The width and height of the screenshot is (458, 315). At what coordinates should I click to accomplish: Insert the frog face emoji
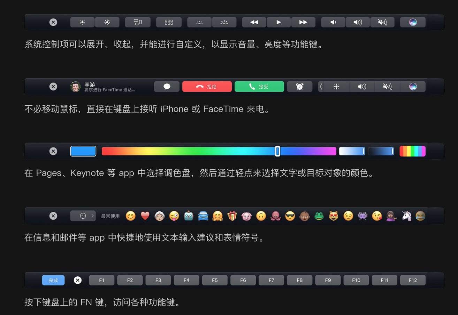click(x=319, y=216)
